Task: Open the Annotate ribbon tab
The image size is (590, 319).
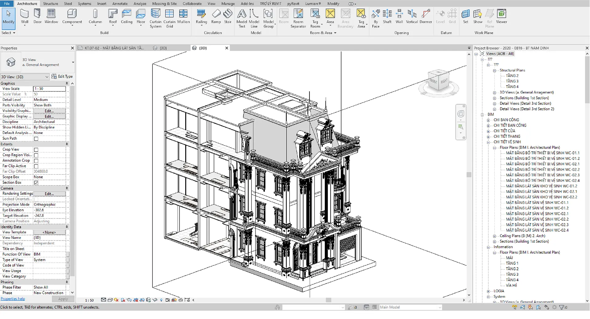Action: [x=120, y=4]
